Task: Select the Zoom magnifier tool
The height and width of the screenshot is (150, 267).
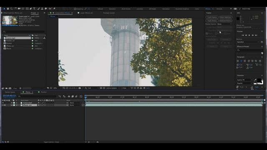Action: [x=11, y=9]
